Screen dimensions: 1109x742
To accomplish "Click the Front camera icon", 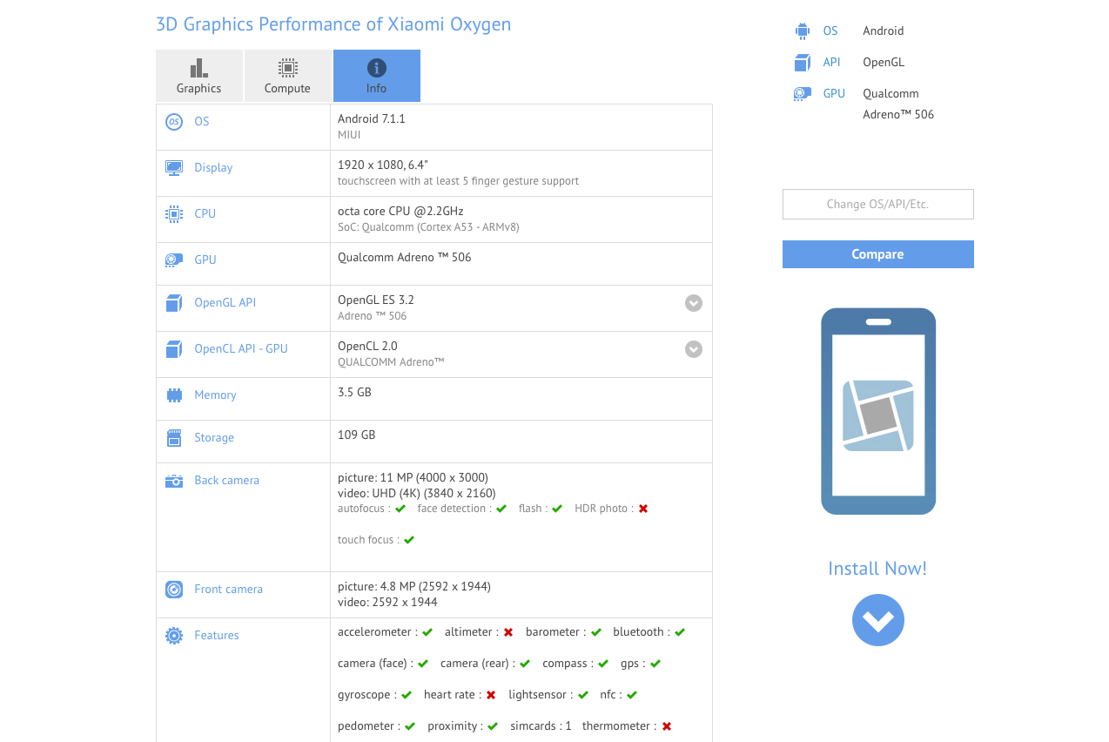I will 174,590.
